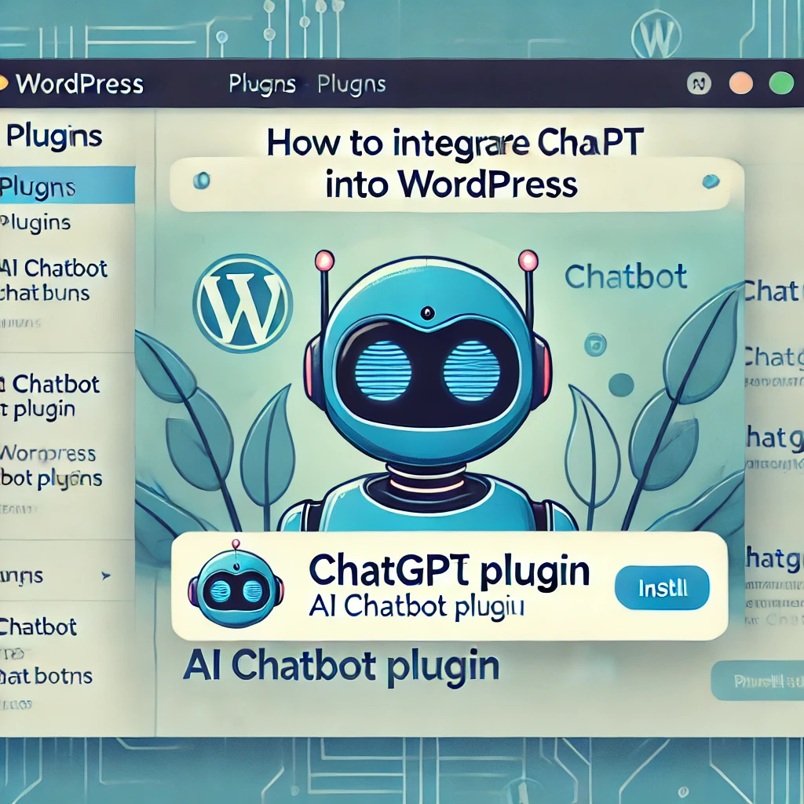
Task: Click WordPress logo in top background corner
Action: point(657,37)
